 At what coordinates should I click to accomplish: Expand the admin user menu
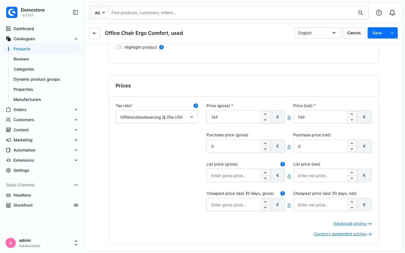[x=76, y=243]
